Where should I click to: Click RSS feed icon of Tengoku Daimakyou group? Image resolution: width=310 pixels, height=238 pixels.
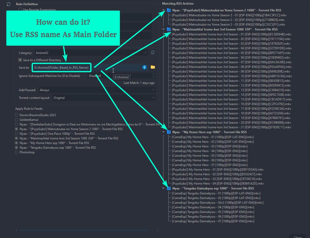point(169,188)
